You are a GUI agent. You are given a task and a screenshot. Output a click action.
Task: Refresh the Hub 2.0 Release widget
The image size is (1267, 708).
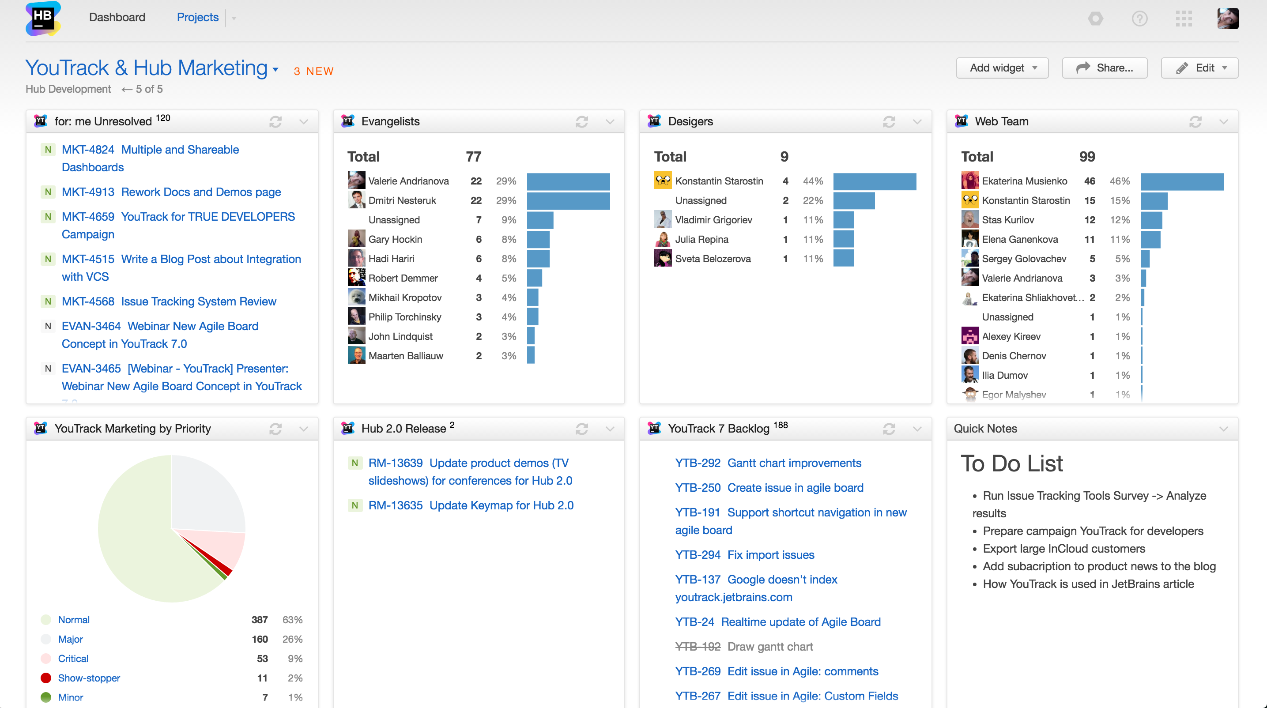[x=582, y=429]
